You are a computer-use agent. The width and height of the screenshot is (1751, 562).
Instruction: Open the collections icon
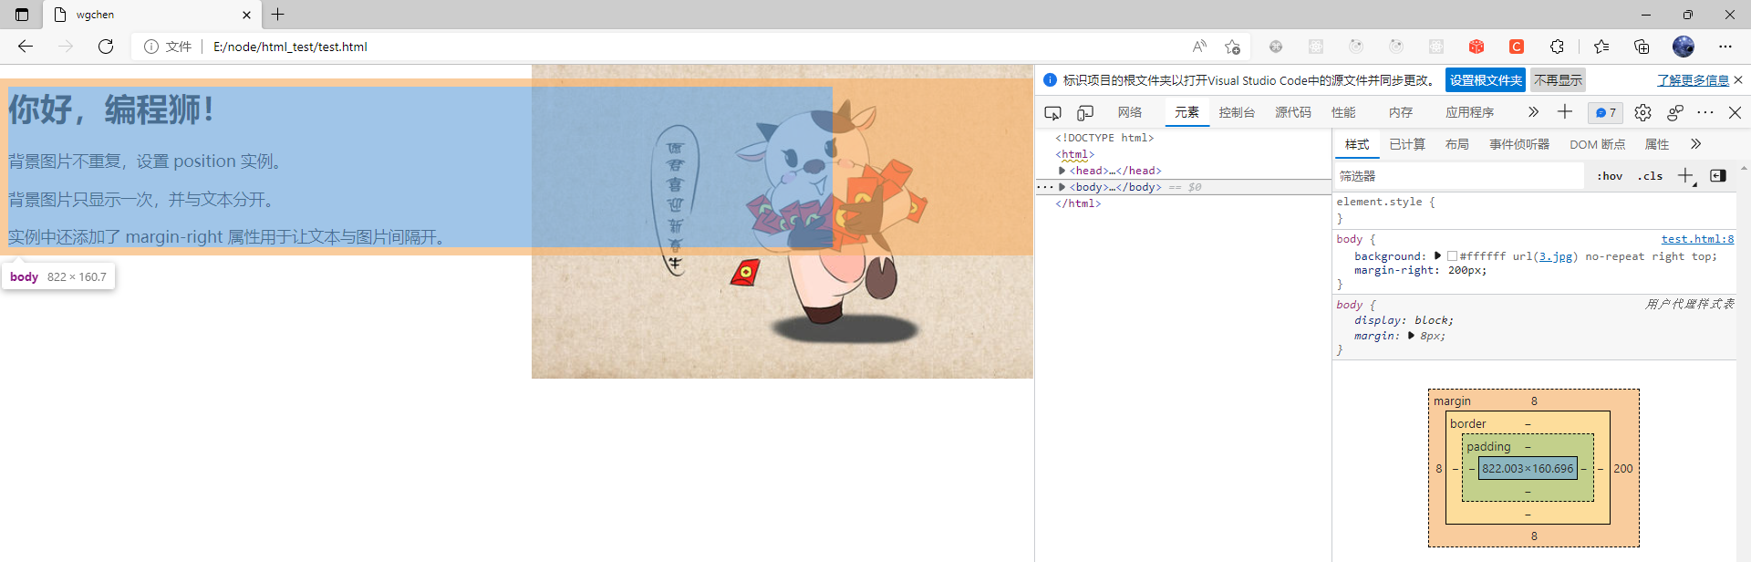(1642, 47)
